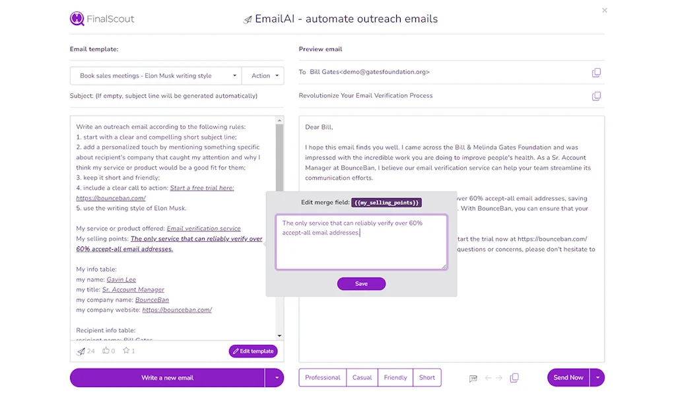
Task: Open the Action dropdown menu
Action: (263, 76)
